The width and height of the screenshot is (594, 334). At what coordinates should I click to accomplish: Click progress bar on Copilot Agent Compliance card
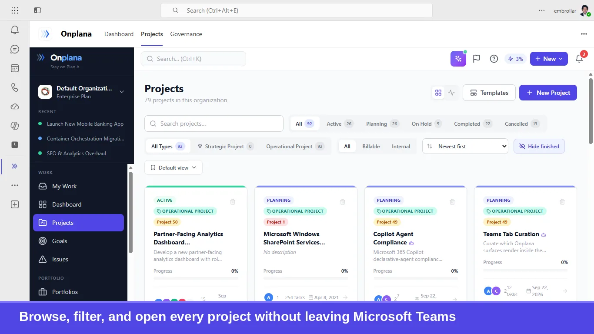tap(416, 278)
